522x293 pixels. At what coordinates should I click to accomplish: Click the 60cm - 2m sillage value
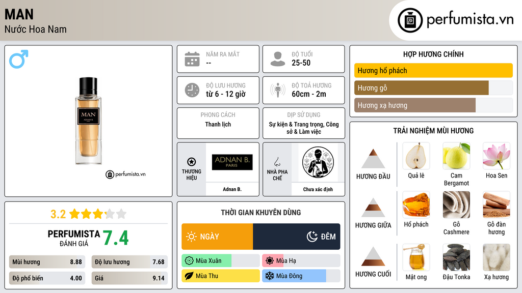click(309, 94)
